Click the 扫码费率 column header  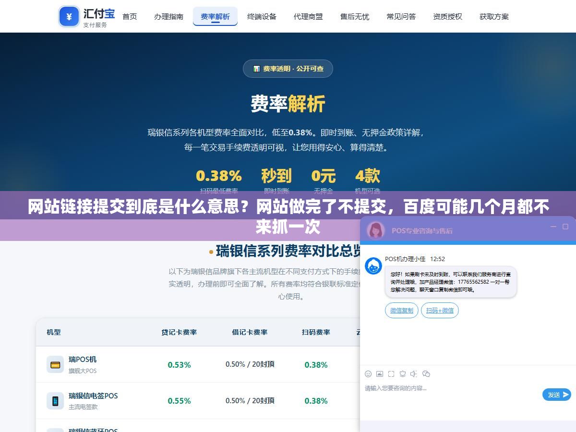coord(316,332)
